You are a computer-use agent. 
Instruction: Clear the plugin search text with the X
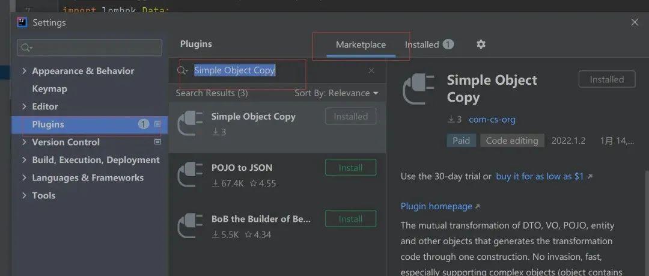tap(371, 70)
